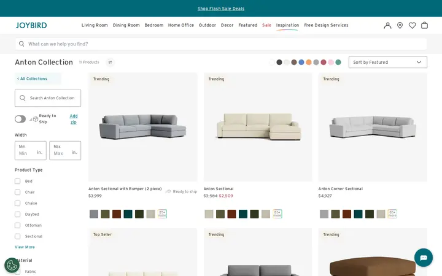Image resolution: width=442 pixels, height=276 pixels.
Task: Click the Search Anton Collection field
Action: (x=48, y=98)
